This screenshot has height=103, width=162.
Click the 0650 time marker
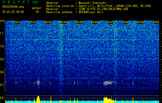(156, 22)
